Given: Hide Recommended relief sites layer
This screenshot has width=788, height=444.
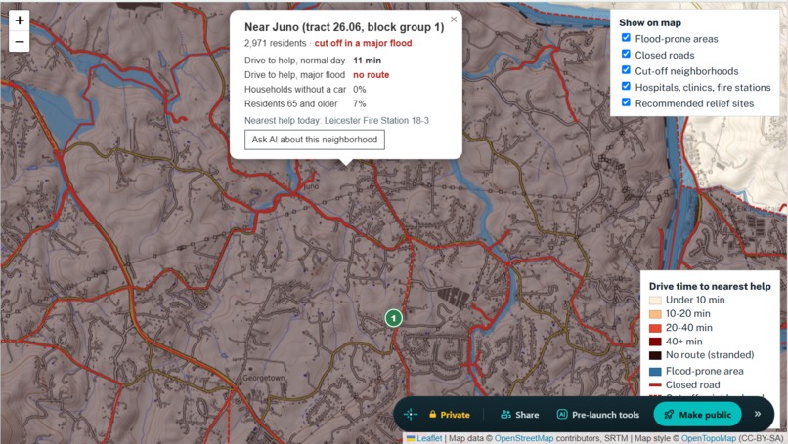Looking at the screenshot, I should click(x=626, y=102).
